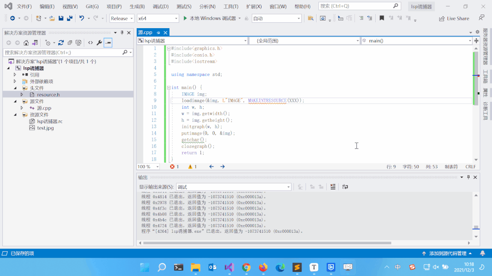The width and height of the screenshot is (492, 276).
Task: Select the 源.cpp editor tab
Action: tap(145, 32)
